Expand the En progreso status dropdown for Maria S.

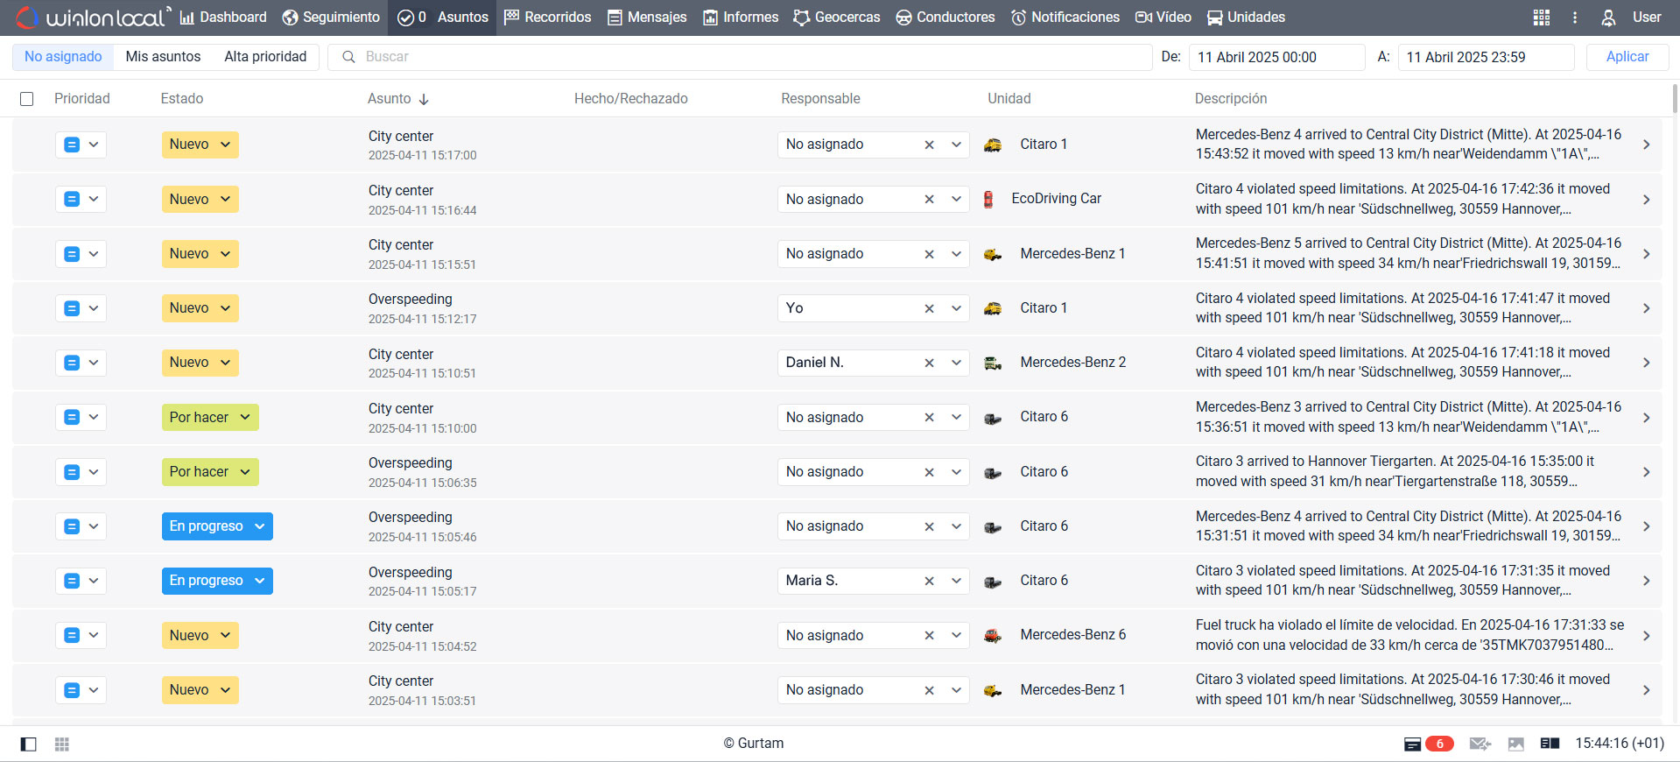coord(260,581)
